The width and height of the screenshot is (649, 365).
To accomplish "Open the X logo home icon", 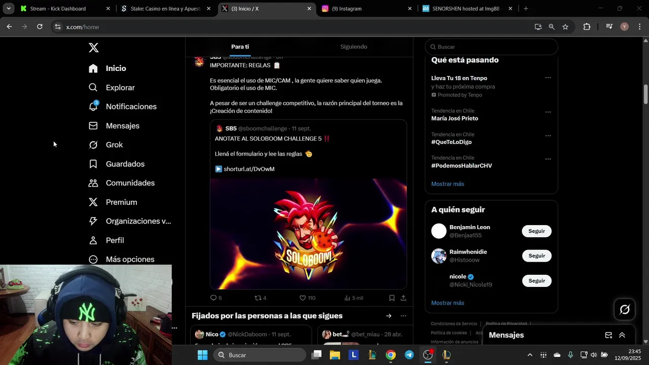I will point(93,48).
